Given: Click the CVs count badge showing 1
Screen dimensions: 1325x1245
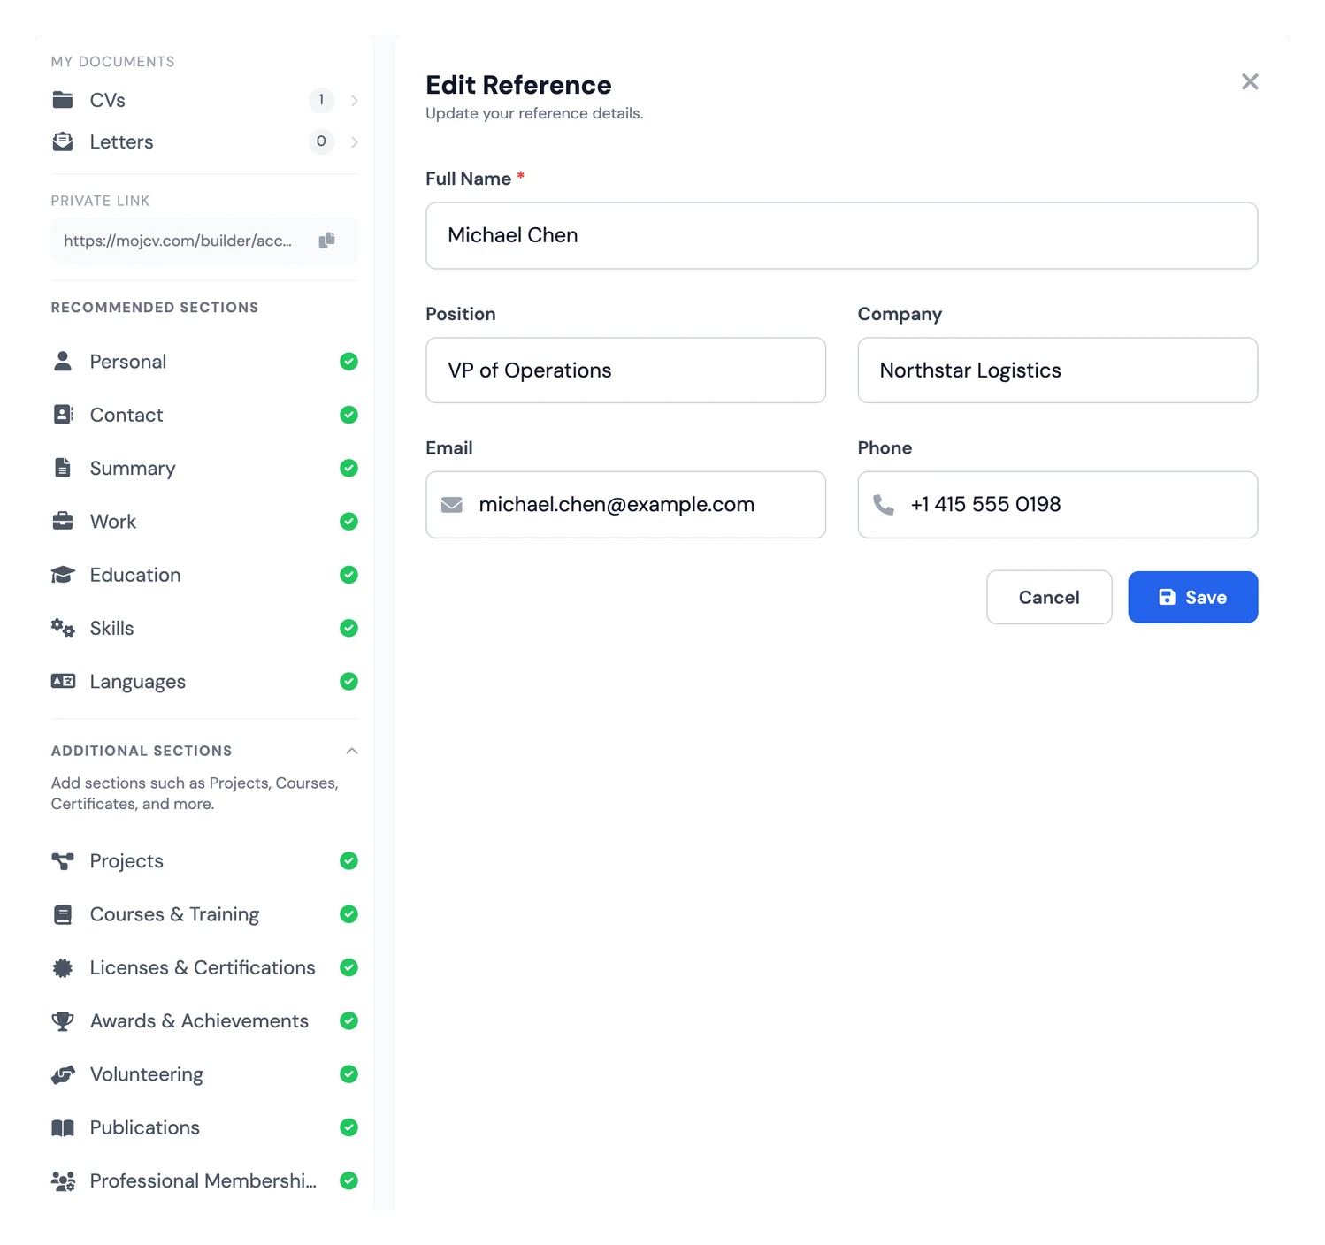Looking at the screenshot, I should pos(321,100).
